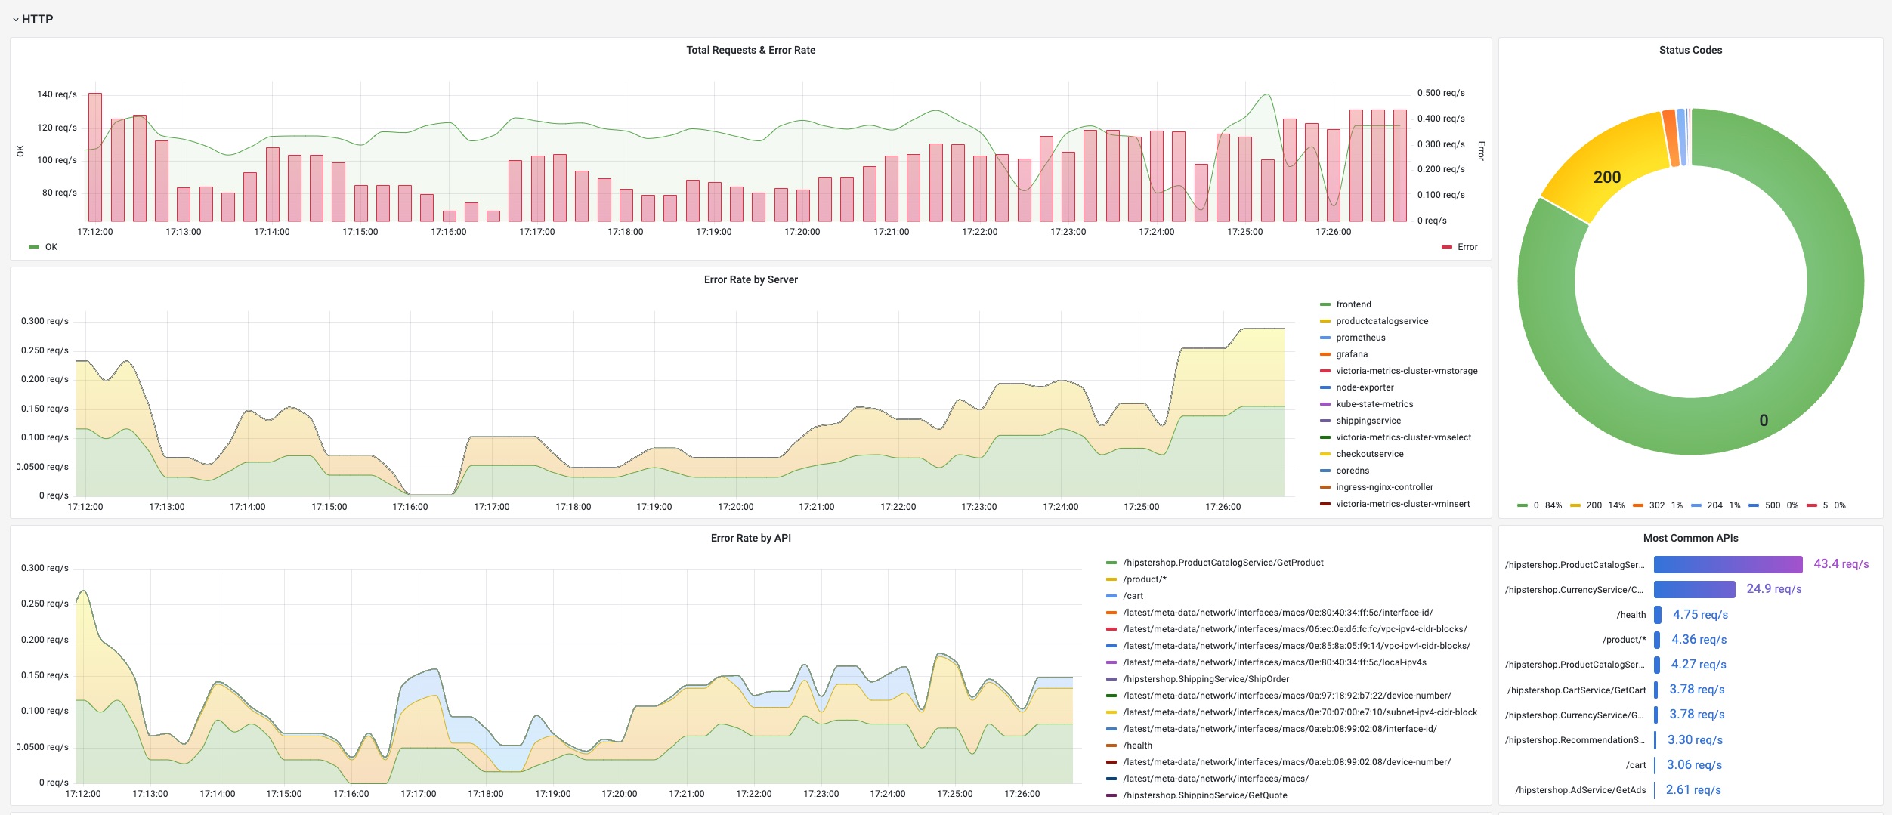Open Error Rate by API panel title
The width and height of the screenshot is (1892, 815).
coord(750,538)
